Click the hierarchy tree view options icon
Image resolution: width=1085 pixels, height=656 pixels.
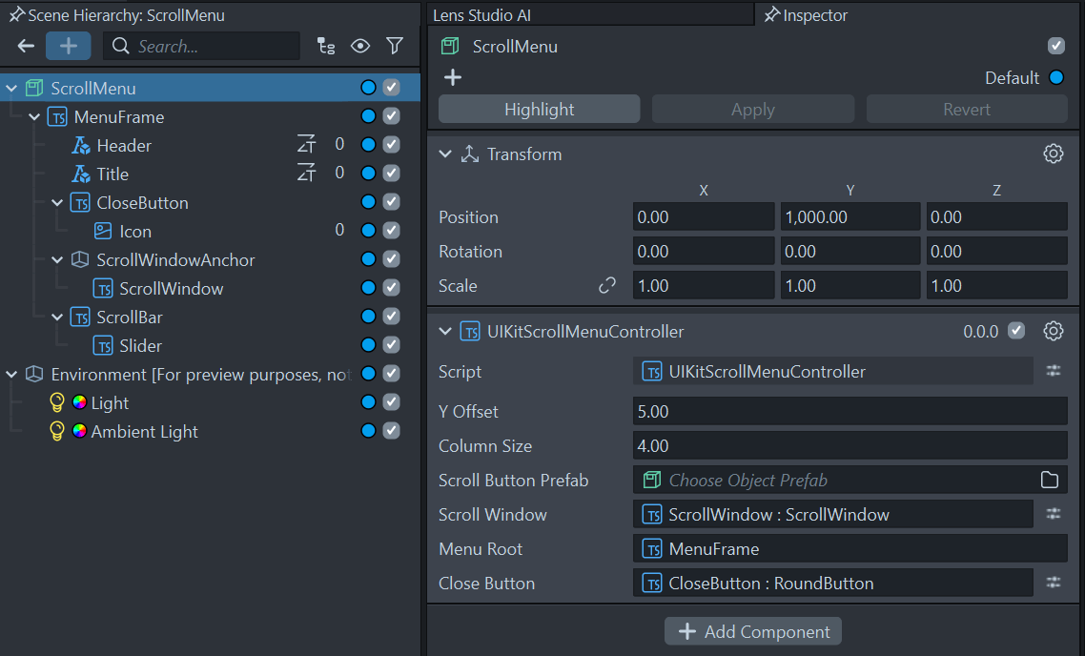(326, 46)
